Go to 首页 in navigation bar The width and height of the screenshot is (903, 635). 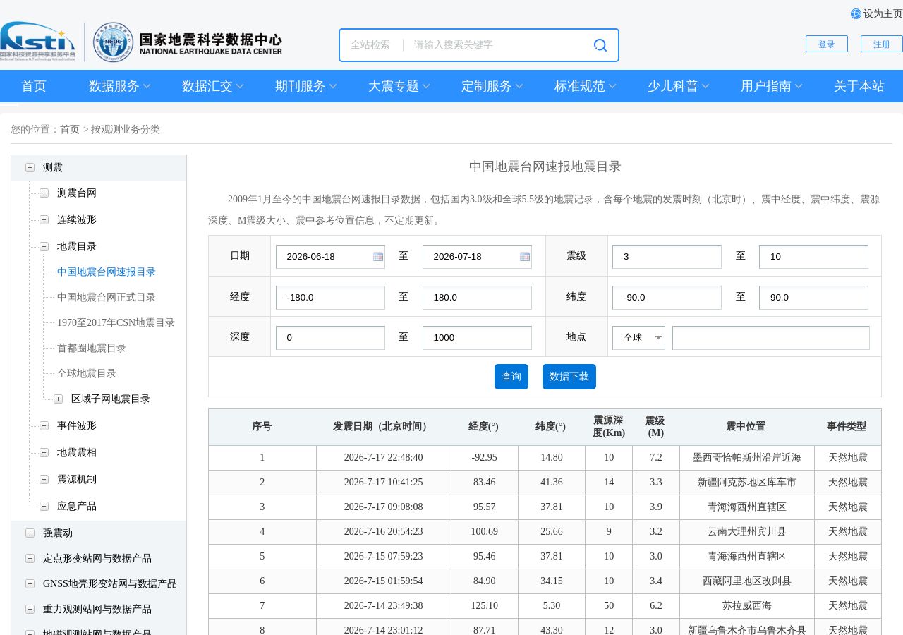tap(34, 86)
